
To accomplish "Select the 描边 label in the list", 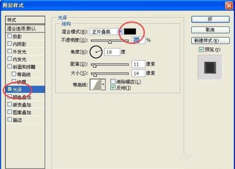I will [x=17, y=120].
